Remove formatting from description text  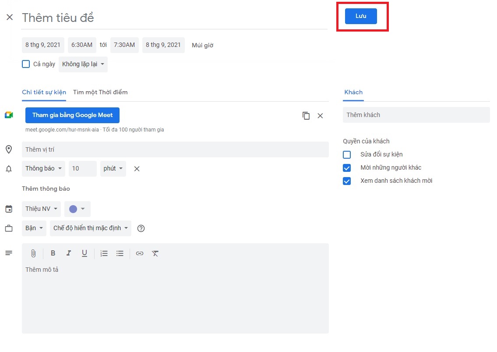pos(155,253)
